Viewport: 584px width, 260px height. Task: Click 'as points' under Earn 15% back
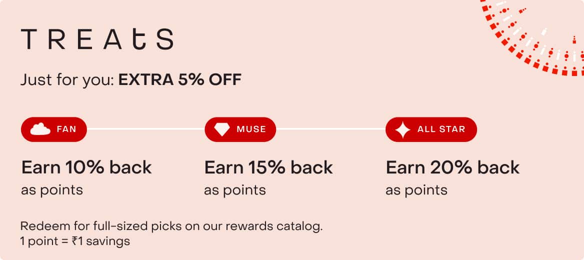pyautogui.click(x=234, y=190)
